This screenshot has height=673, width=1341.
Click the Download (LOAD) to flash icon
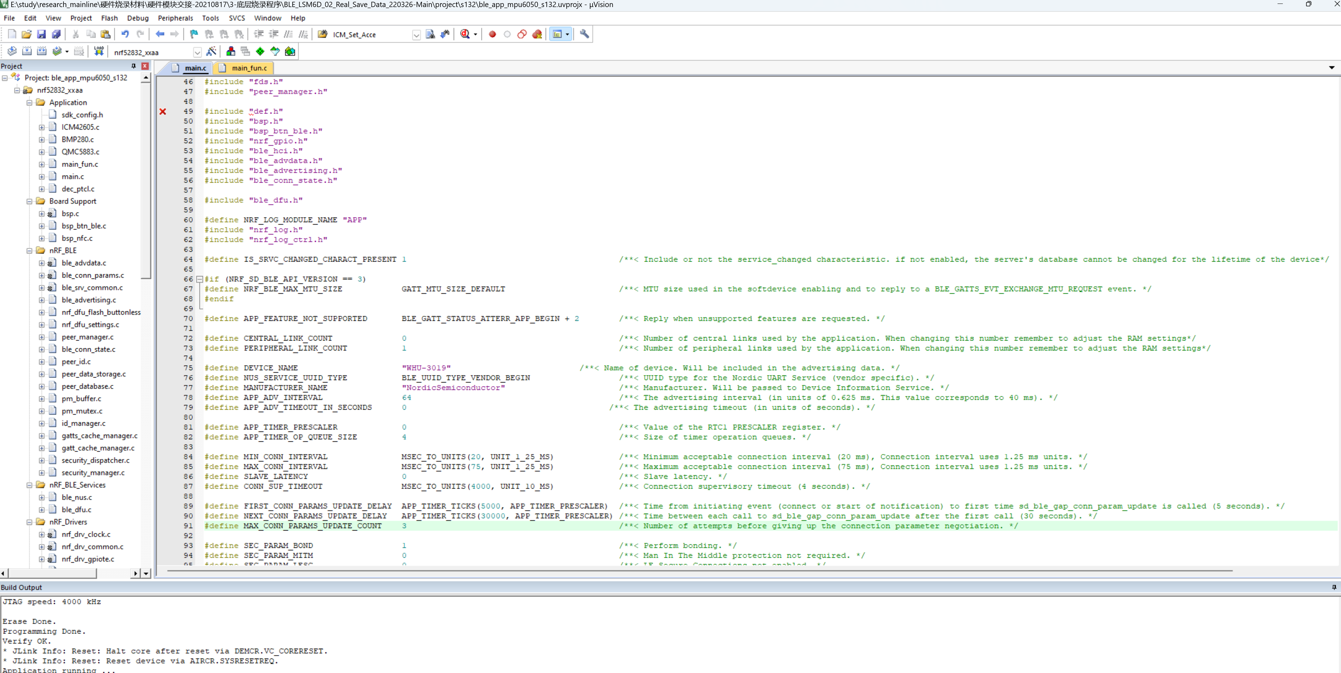coord(98,51)
